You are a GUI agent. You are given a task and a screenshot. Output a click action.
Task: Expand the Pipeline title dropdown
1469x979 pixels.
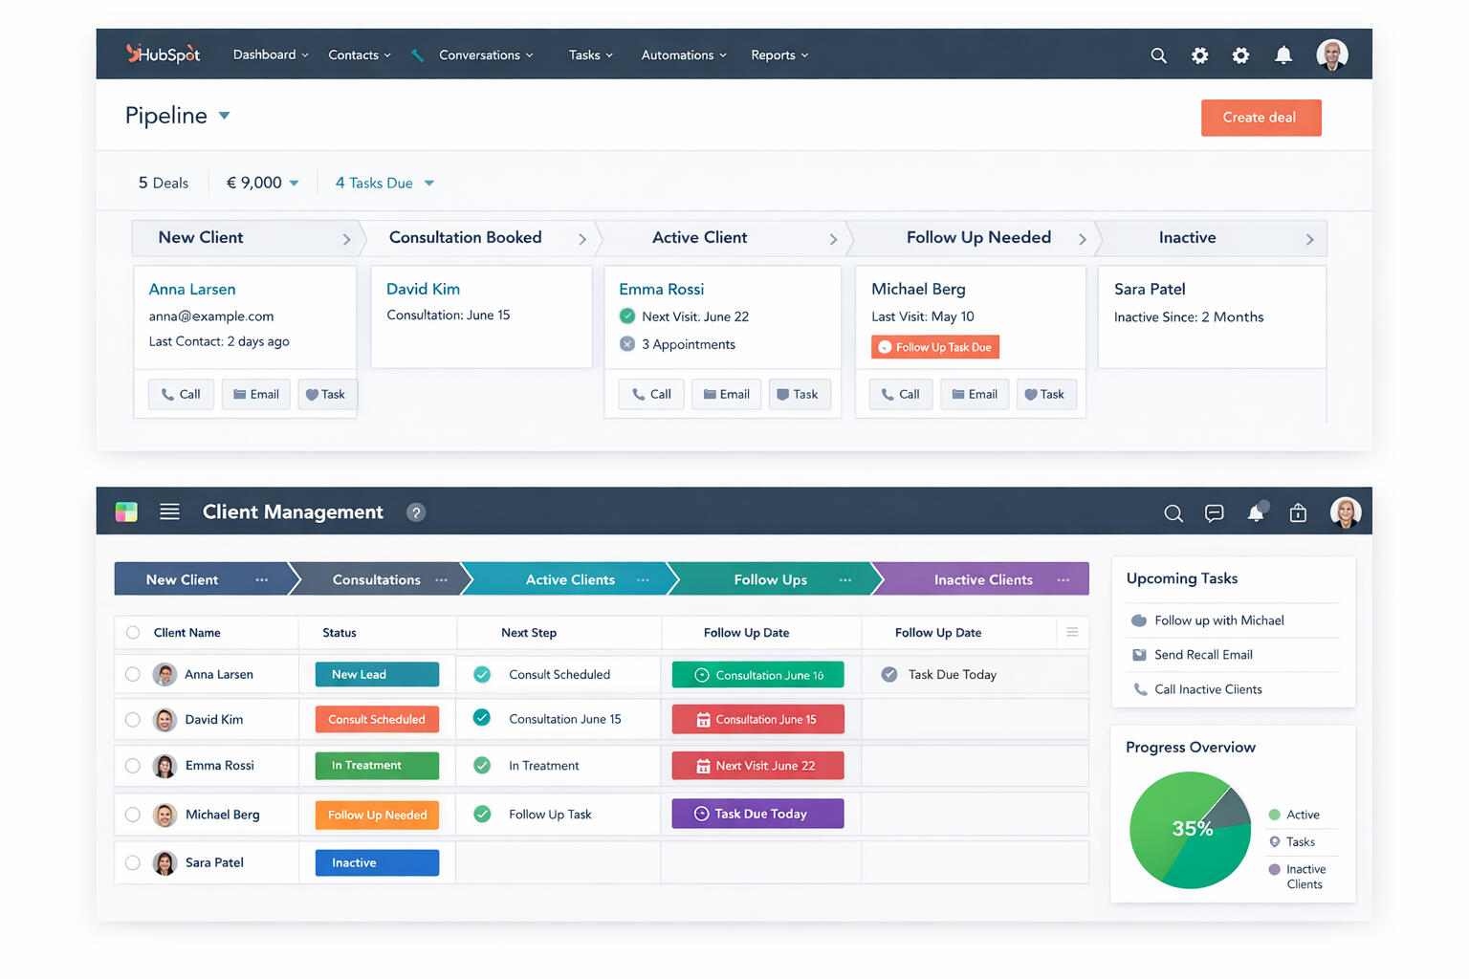(x=225, y=116)
